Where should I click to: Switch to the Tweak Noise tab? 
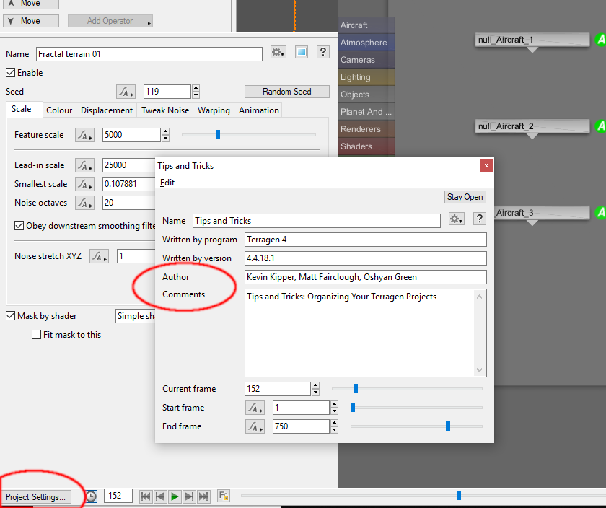tap(165, 110)
